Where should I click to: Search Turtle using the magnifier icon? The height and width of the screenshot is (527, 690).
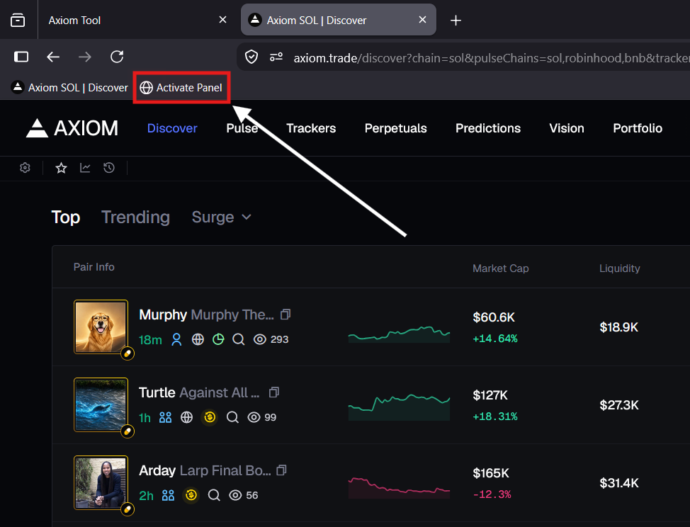point(232,417)
